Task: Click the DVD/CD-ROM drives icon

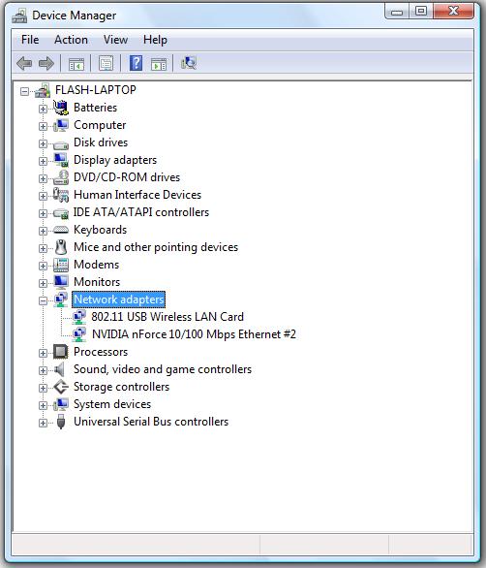Action: 60,177
